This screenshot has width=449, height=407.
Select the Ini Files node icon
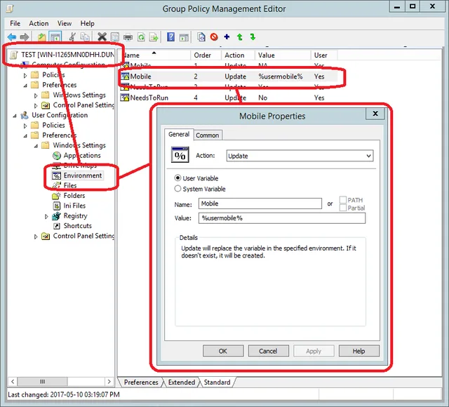pos(56,206)
